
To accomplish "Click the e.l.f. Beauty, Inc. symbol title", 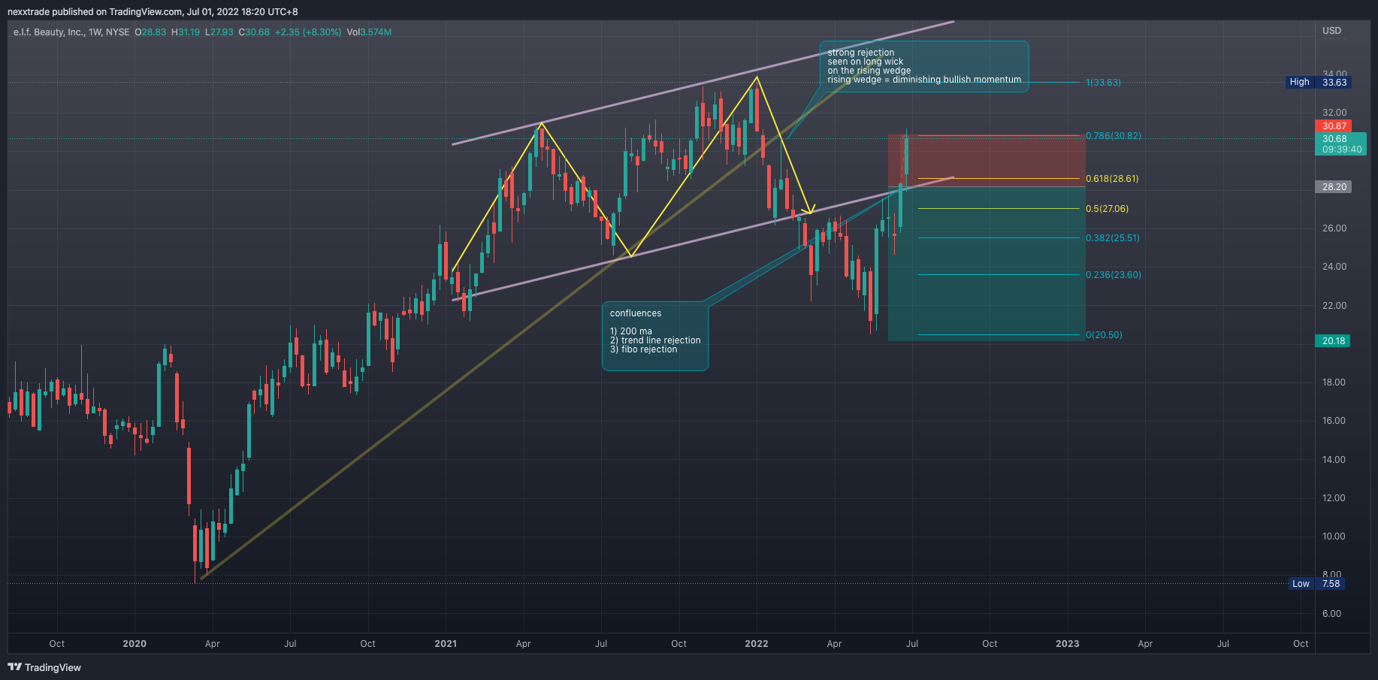I will click(x=48, y=32).
